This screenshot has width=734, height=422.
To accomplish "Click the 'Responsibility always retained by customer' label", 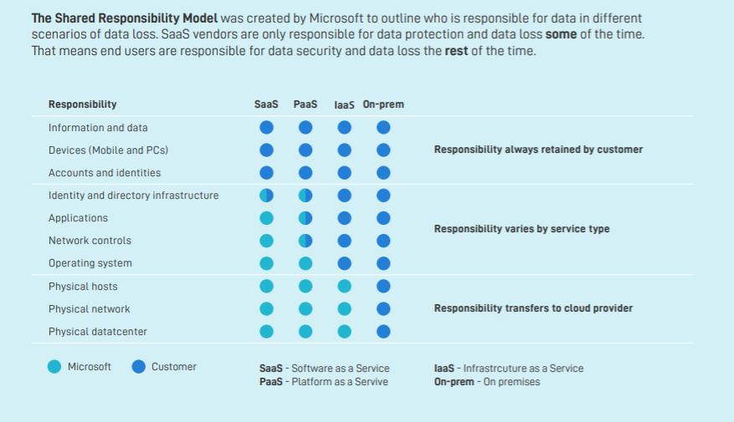I will coord(538,150).
